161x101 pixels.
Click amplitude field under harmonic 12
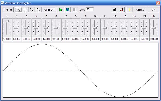coord(115,39)
